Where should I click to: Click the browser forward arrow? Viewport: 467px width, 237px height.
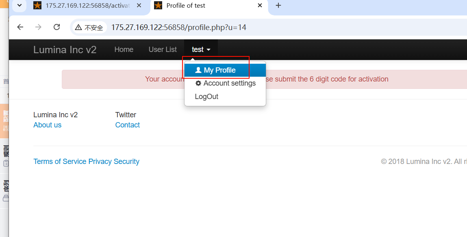click(38, 27)
